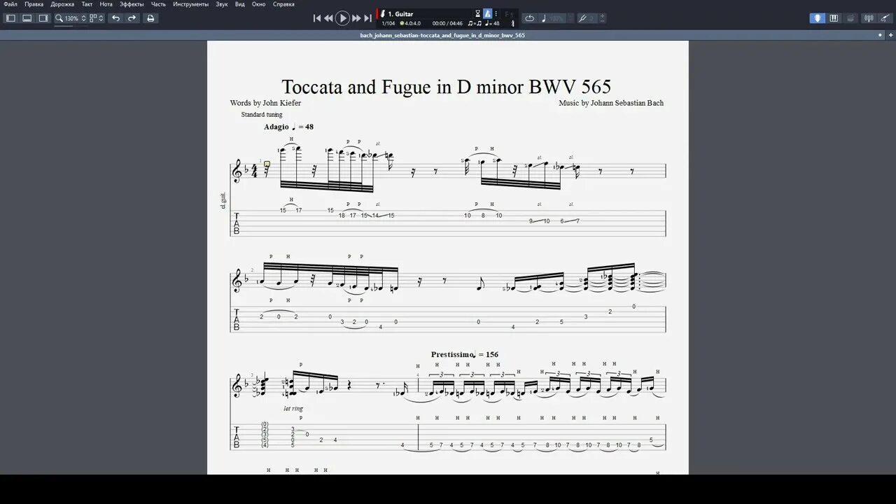Screen dimensions: 896x504
Task: Fast forward to the next bar
Action: click(x=356, y=18)
